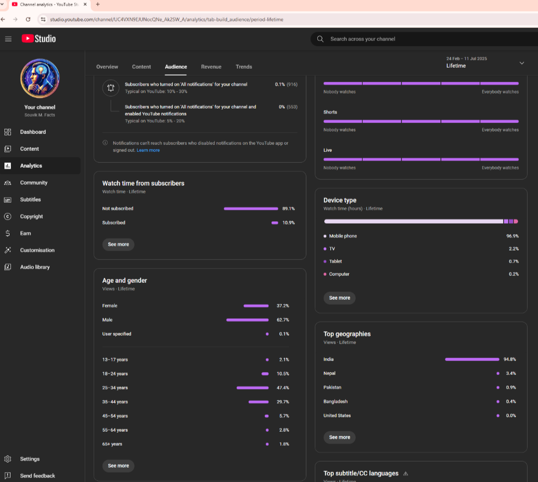The width and height of the screenshot is (538, 482).
Task: Click the search magnifier icon
Action: tap(320, 39)
